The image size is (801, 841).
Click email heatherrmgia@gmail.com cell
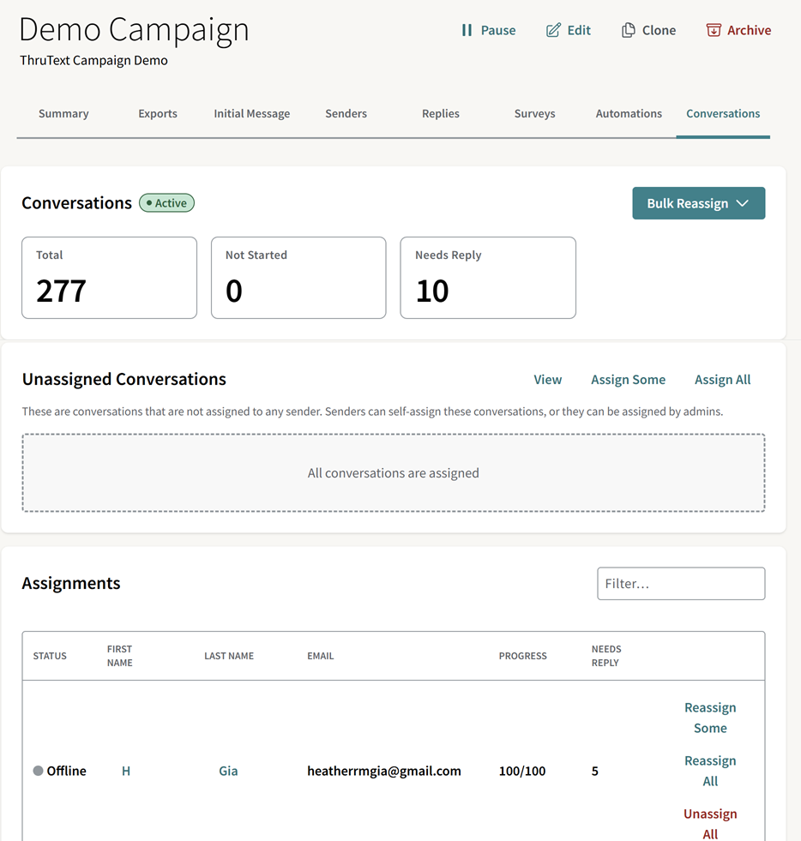tap(384, 772)
